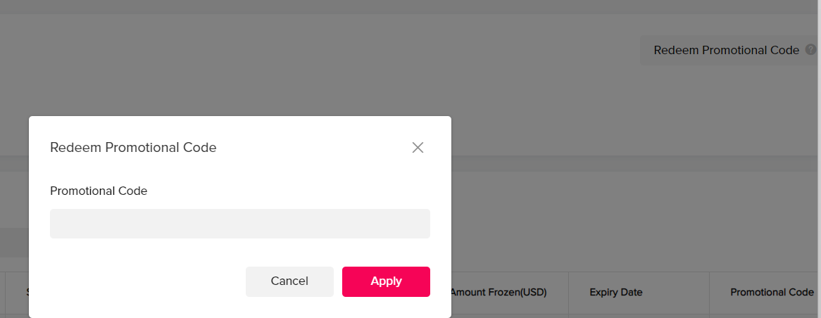The image size is (821, 318).
Task: Sort the table by Amount Frozen(USD)
Action: [x=499, y=293]
